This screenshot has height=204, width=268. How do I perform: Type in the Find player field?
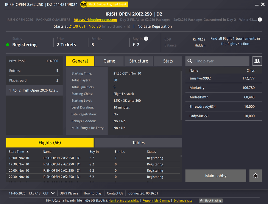click(x=220, y=61)
